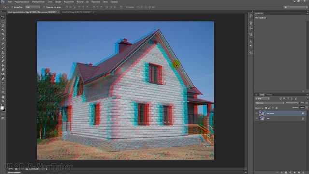Viewport: 309px width, 174px height.
Task: Select the Crop tool
Action: (x=3, y=34)
